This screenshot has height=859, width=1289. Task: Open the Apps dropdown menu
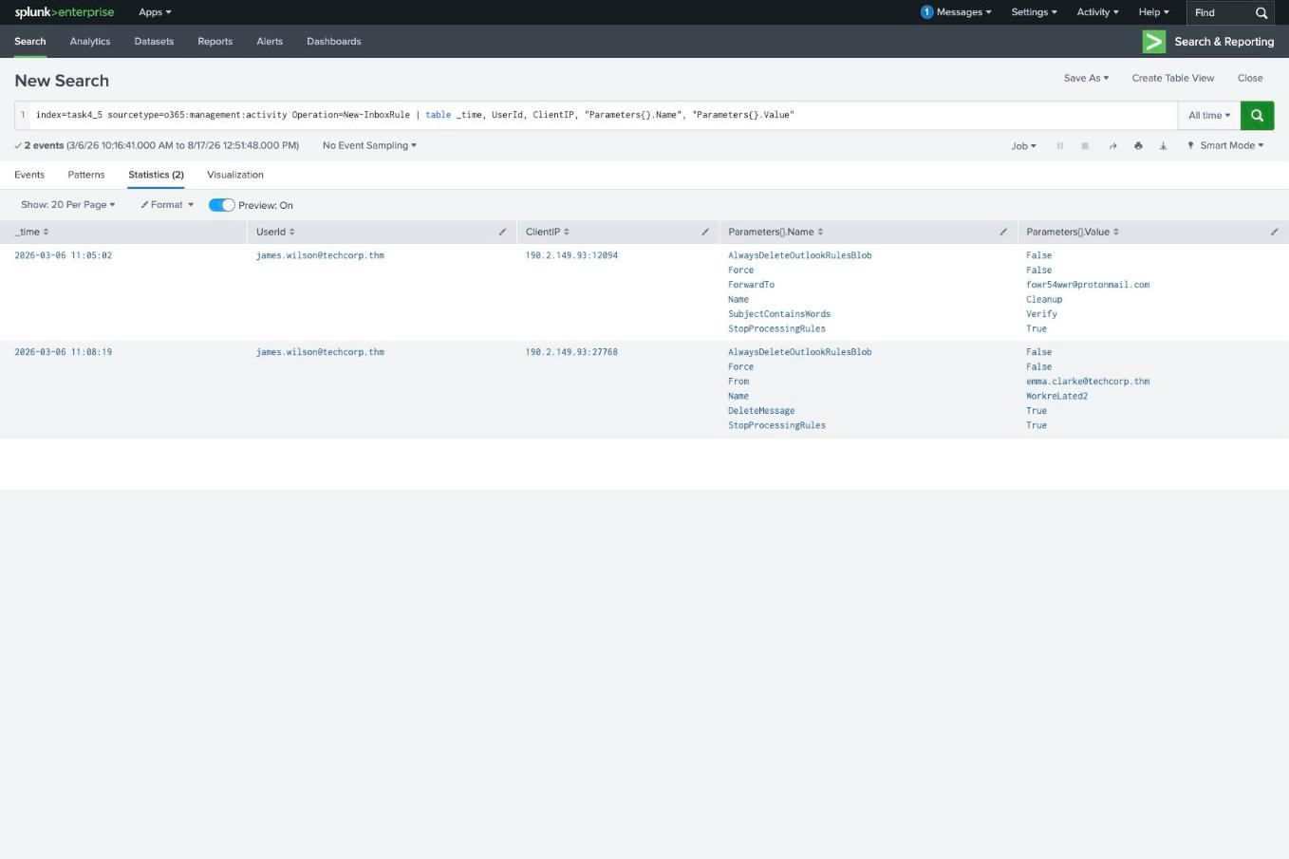(x=155, y=12)
